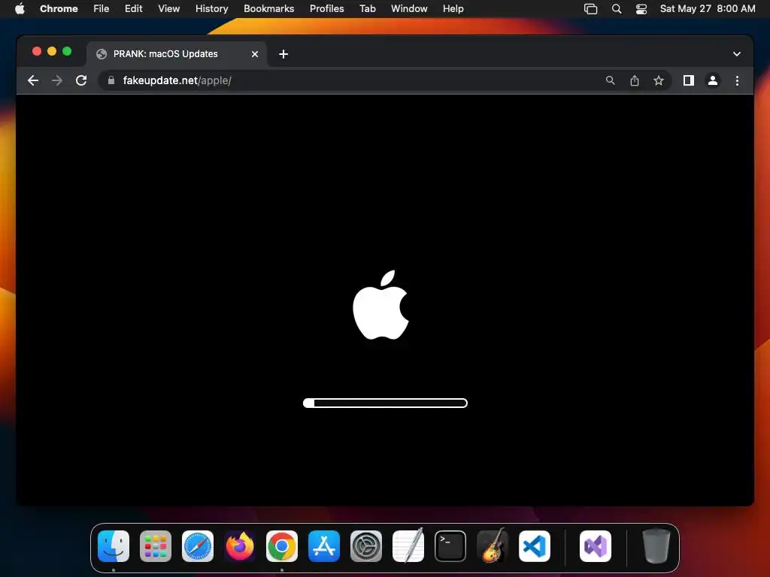Launch Safari from the Dock
The image size is (770, 577).
point(198,546)
